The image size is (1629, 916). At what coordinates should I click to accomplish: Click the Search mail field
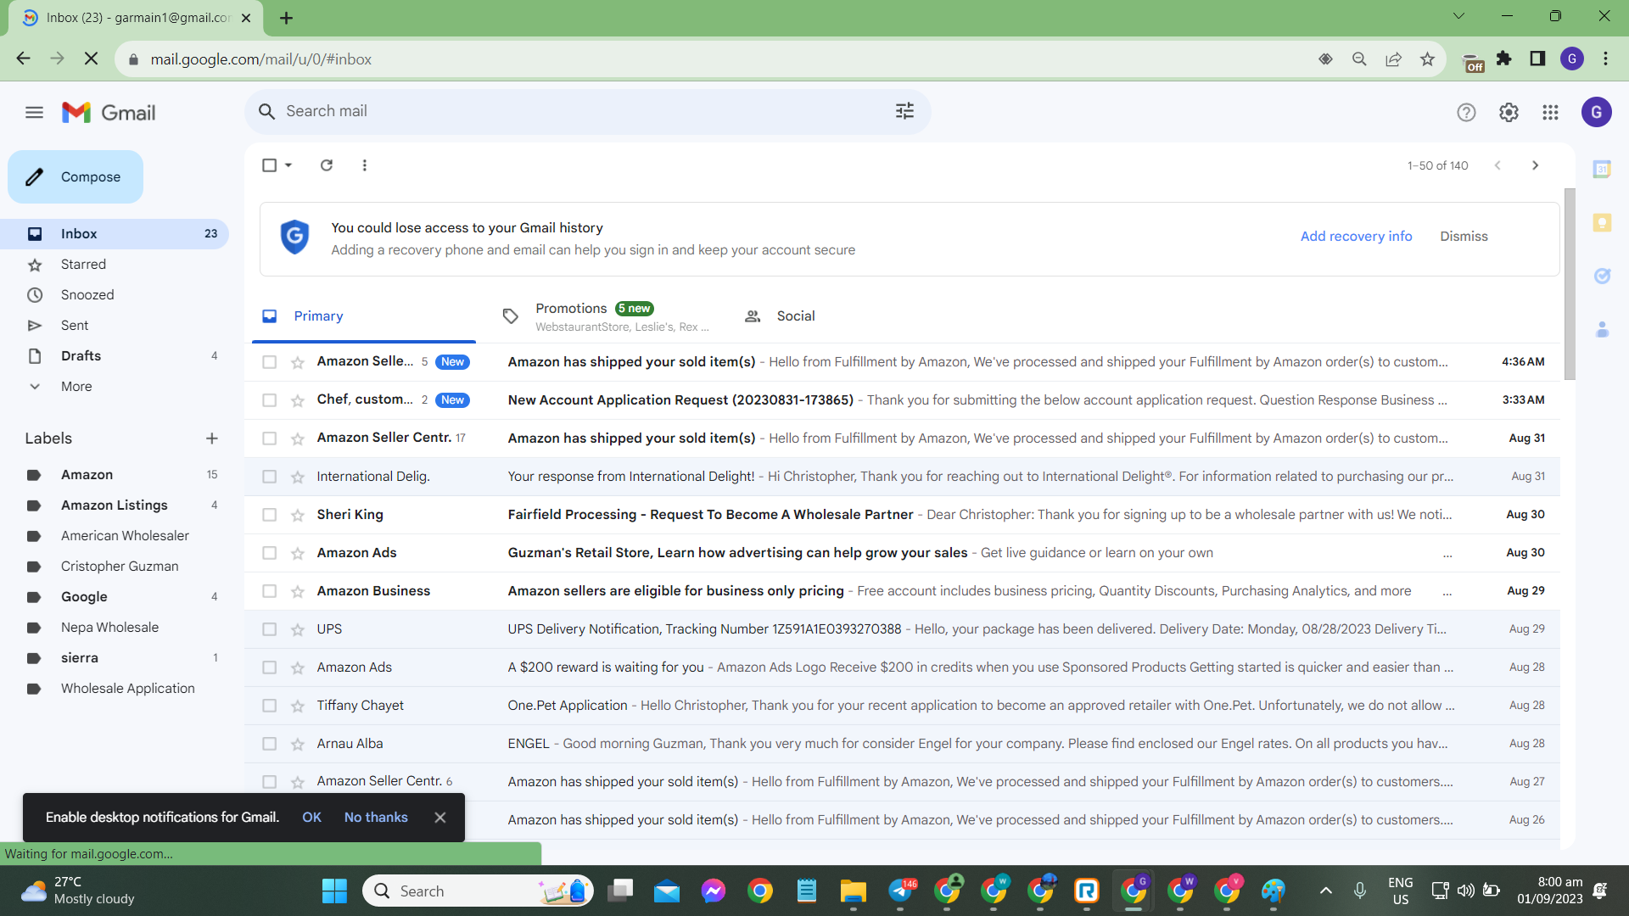(585, 111)
